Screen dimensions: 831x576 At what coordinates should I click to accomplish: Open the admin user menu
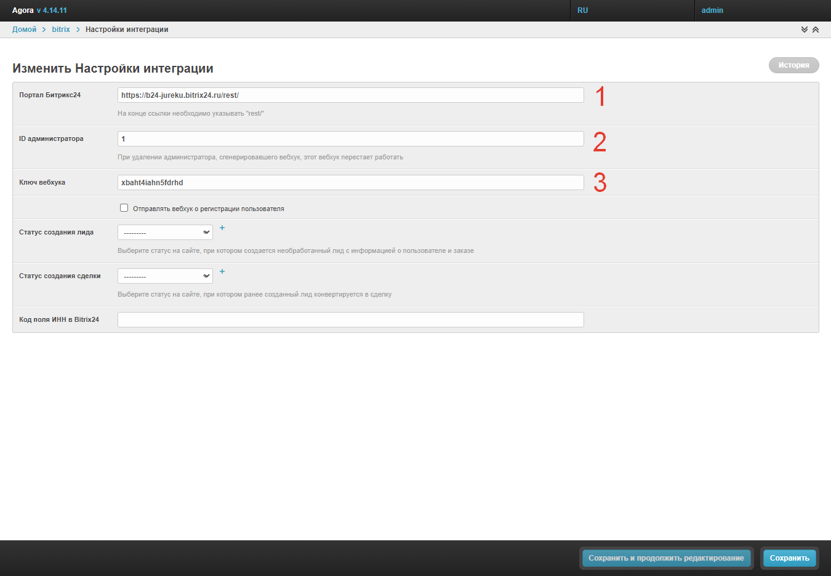click(712, 10)
